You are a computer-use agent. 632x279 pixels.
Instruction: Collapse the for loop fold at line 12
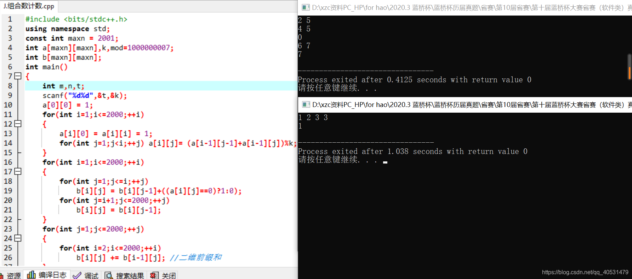tap(18, 124)
